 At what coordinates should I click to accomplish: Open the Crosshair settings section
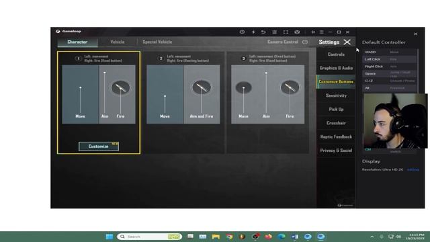336,123
